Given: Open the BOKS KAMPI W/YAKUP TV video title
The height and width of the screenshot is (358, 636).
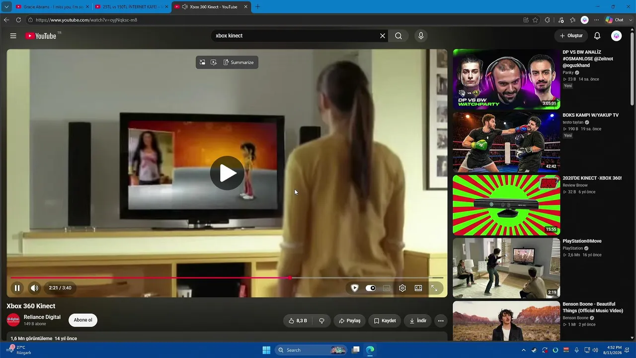Looking at the screenshot, I should click(x=590, y=115).
